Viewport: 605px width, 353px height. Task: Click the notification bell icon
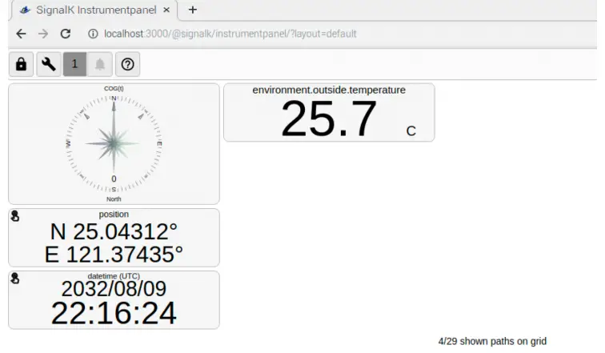(100, 64)
